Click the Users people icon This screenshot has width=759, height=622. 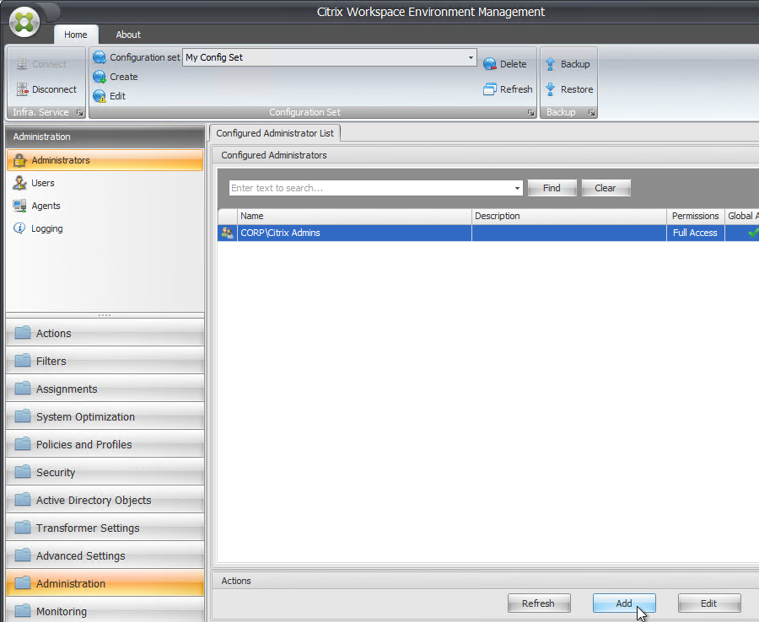pyautogui.click(x=20, y=183)
